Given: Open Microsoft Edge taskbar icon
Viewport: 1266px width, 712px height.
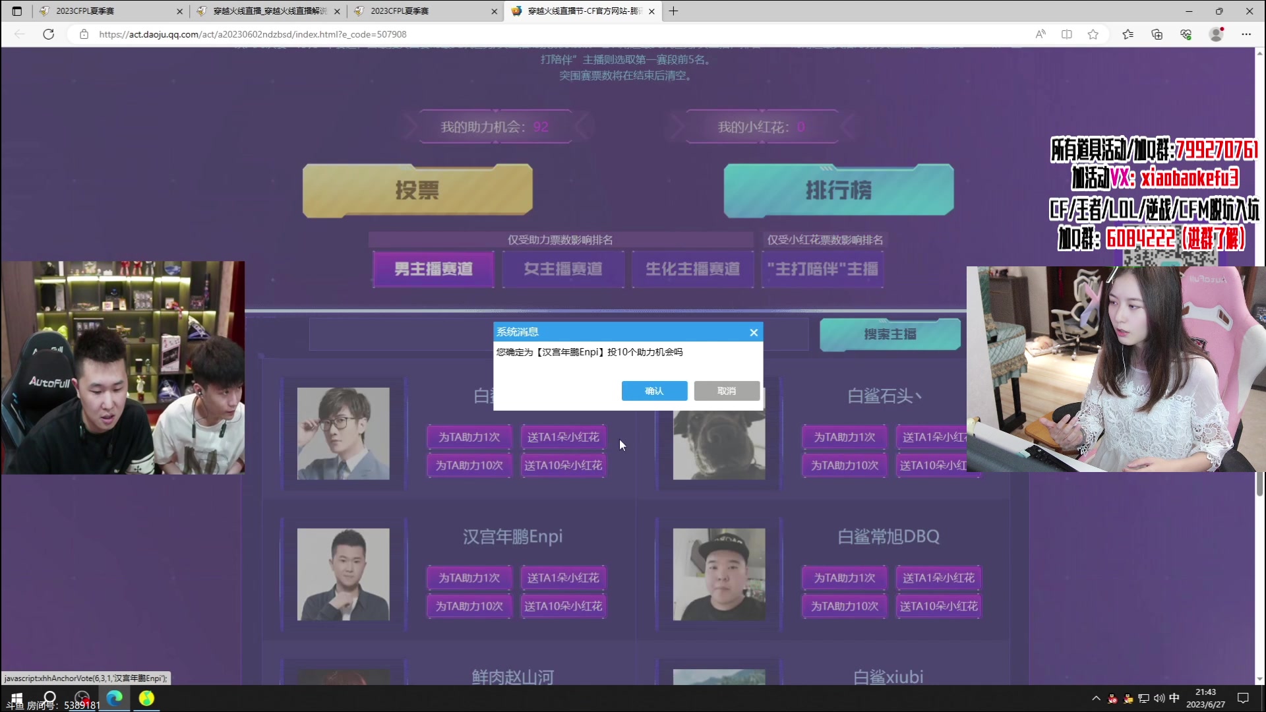Looking at the screenshot, I should tap(114, 698).
